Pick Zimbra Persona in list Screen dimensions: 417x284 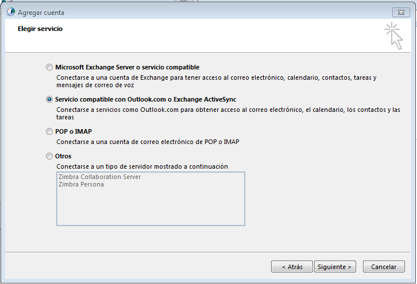pos(81,184)
